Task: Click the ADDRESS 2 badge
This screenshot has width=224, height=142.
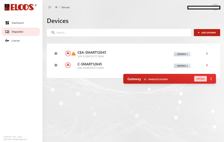Action: tap(182, 66)
